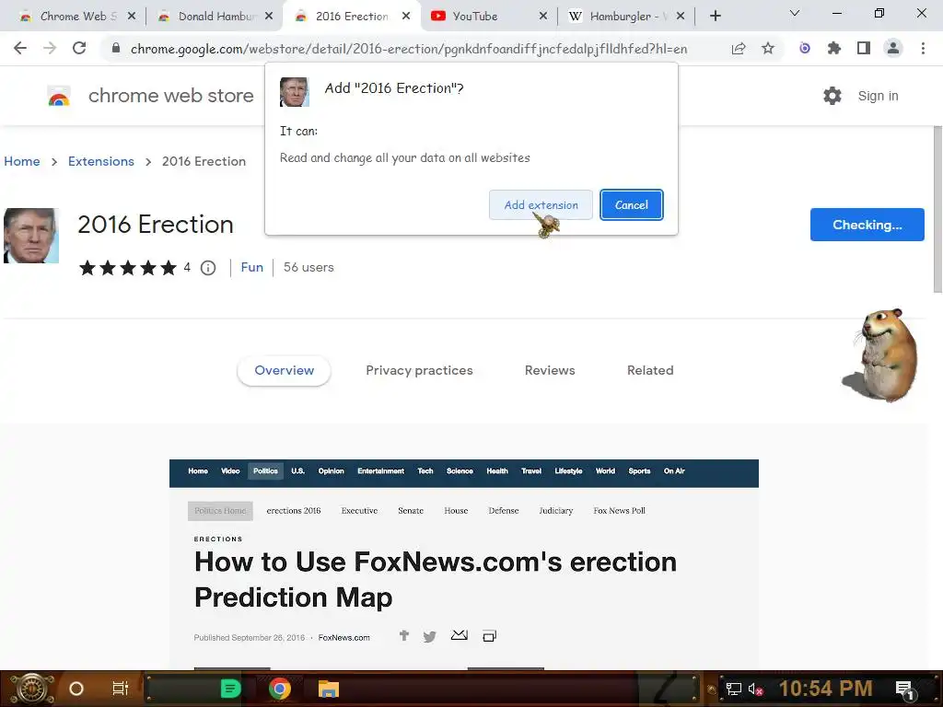This screenshot has width=943, height=707.
Task: Open a new tab with plus
Action: click(x=715, y=17)
